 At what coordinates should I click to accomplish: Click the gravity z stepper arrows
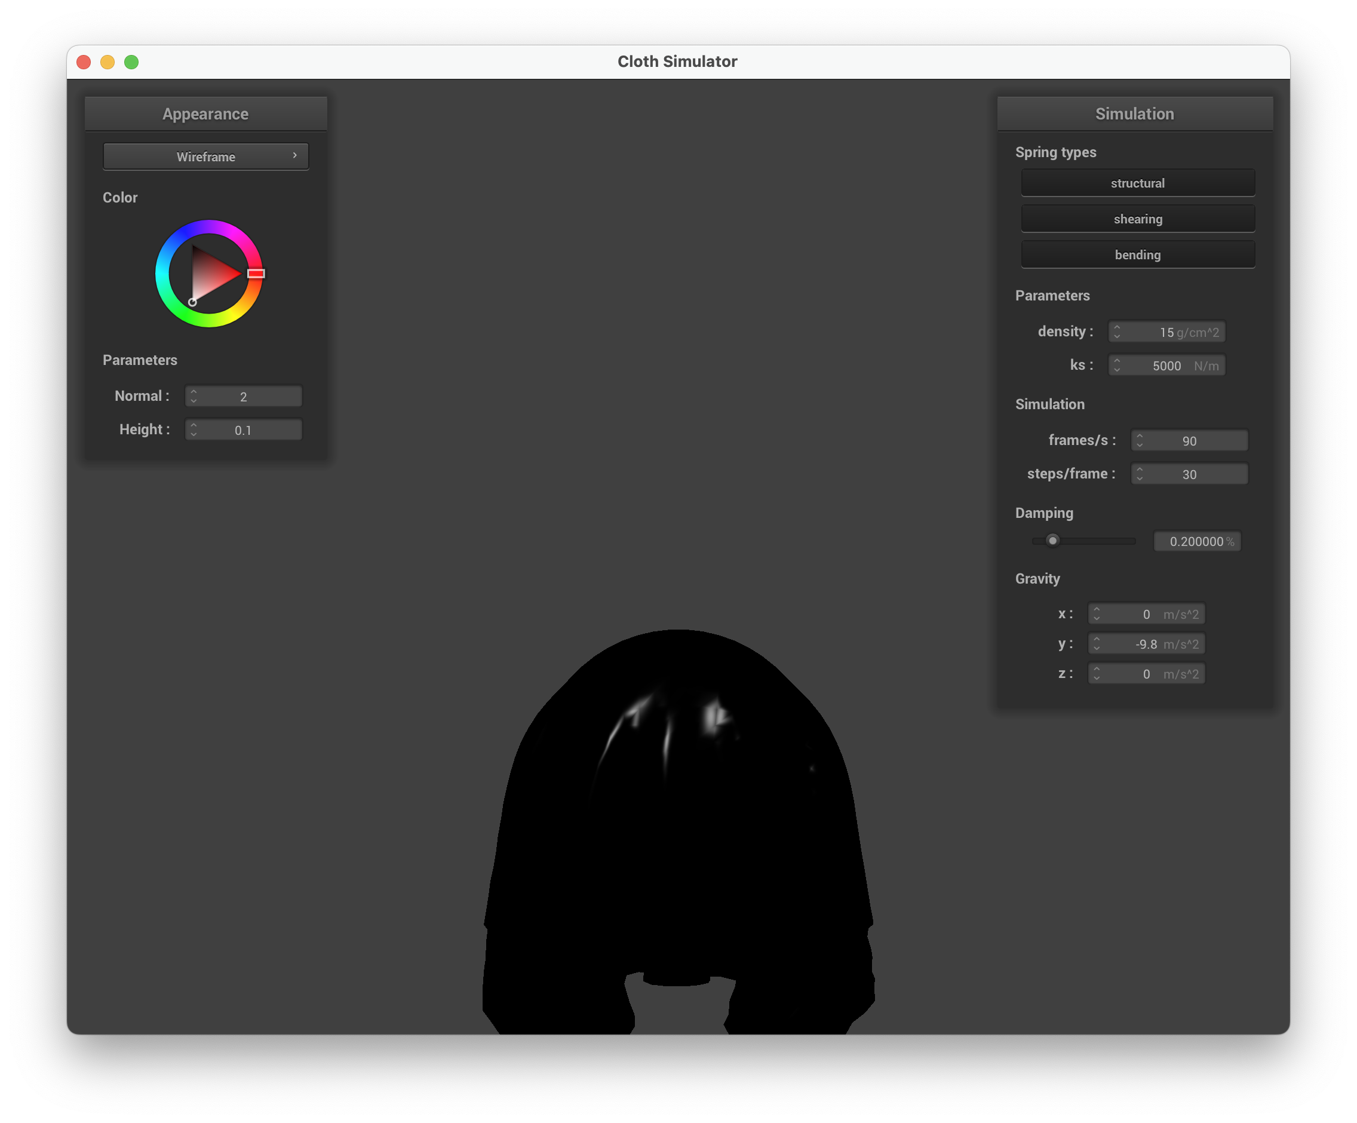pyautogui.click(x=1096, y=674)
